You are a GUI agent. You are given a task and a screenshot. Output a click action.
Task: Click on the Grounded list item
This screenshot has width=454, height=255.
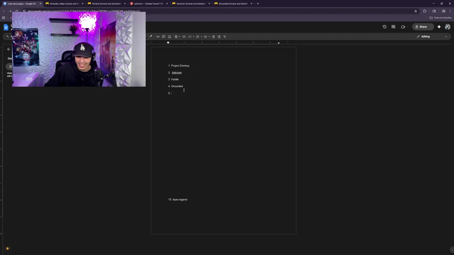[x=177, y=86]
